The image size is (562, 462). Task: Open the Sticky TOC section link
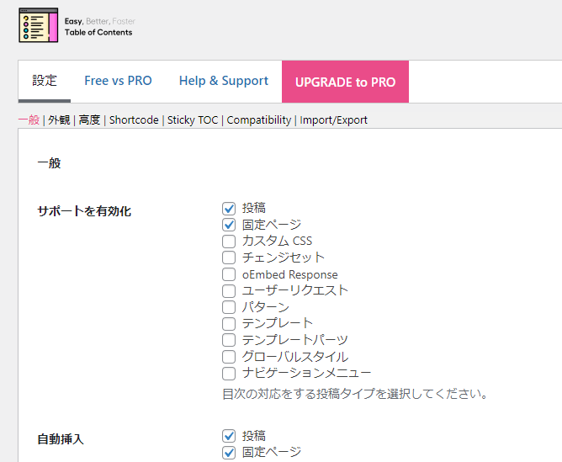(193, 119)
